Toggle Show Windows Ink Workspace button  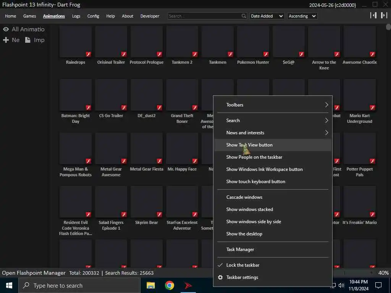point(273,169)
